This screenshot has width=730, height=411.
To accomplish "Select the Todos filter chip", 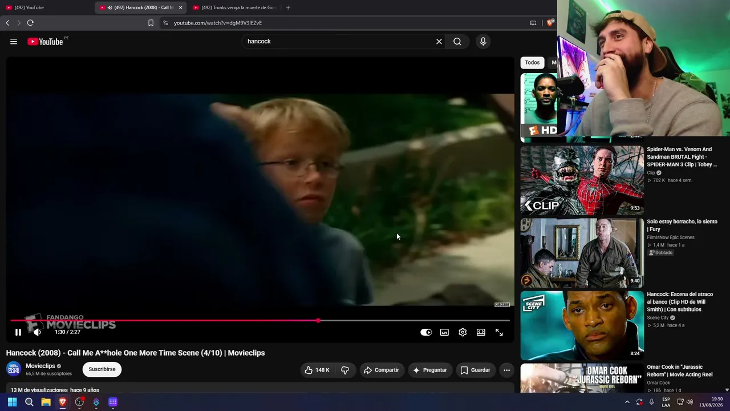I will tap(532, 63).
